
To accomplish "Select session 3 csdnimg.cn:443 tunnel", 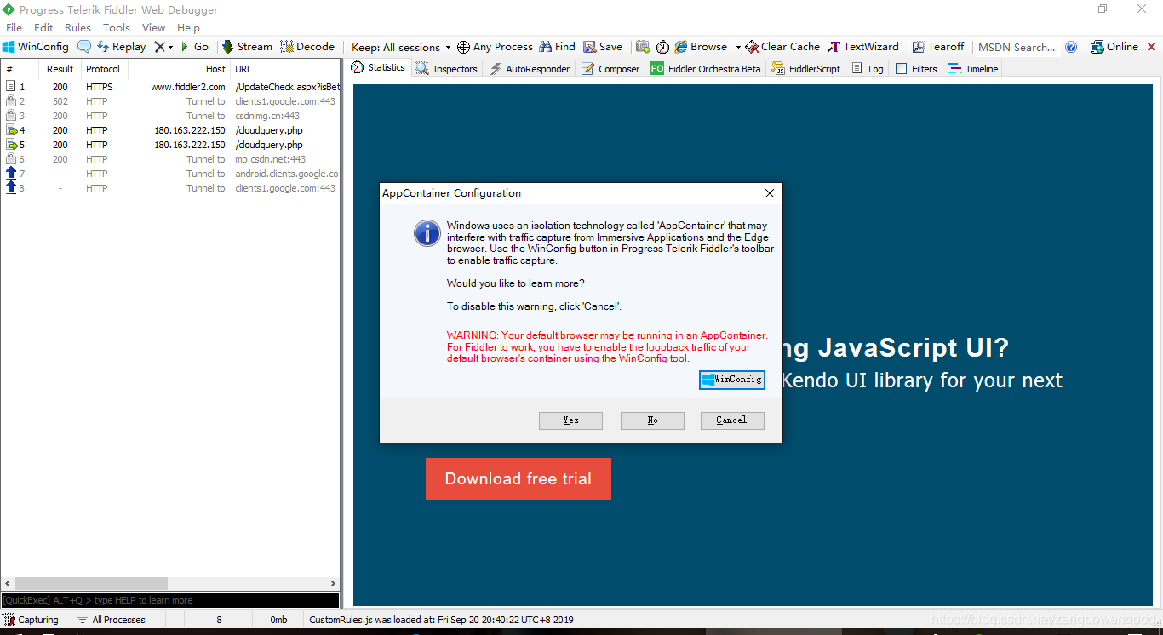I will click(x=170, y=116).
